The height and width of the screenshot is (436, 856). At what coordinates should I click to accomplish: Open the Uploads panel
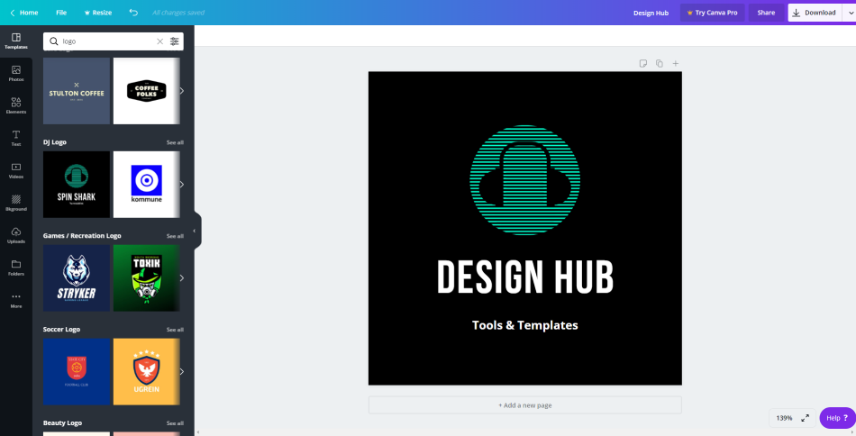[16, 235]
